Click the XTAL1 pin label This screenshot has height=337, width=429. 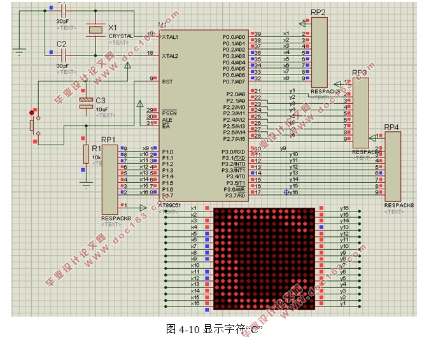pyautogui.click(x=170, y=37)
